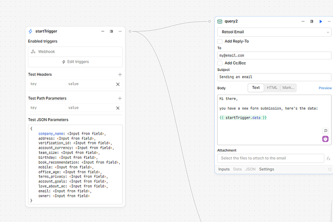
Task: Click the Subject field Sending an email
Action: point(274,77)
